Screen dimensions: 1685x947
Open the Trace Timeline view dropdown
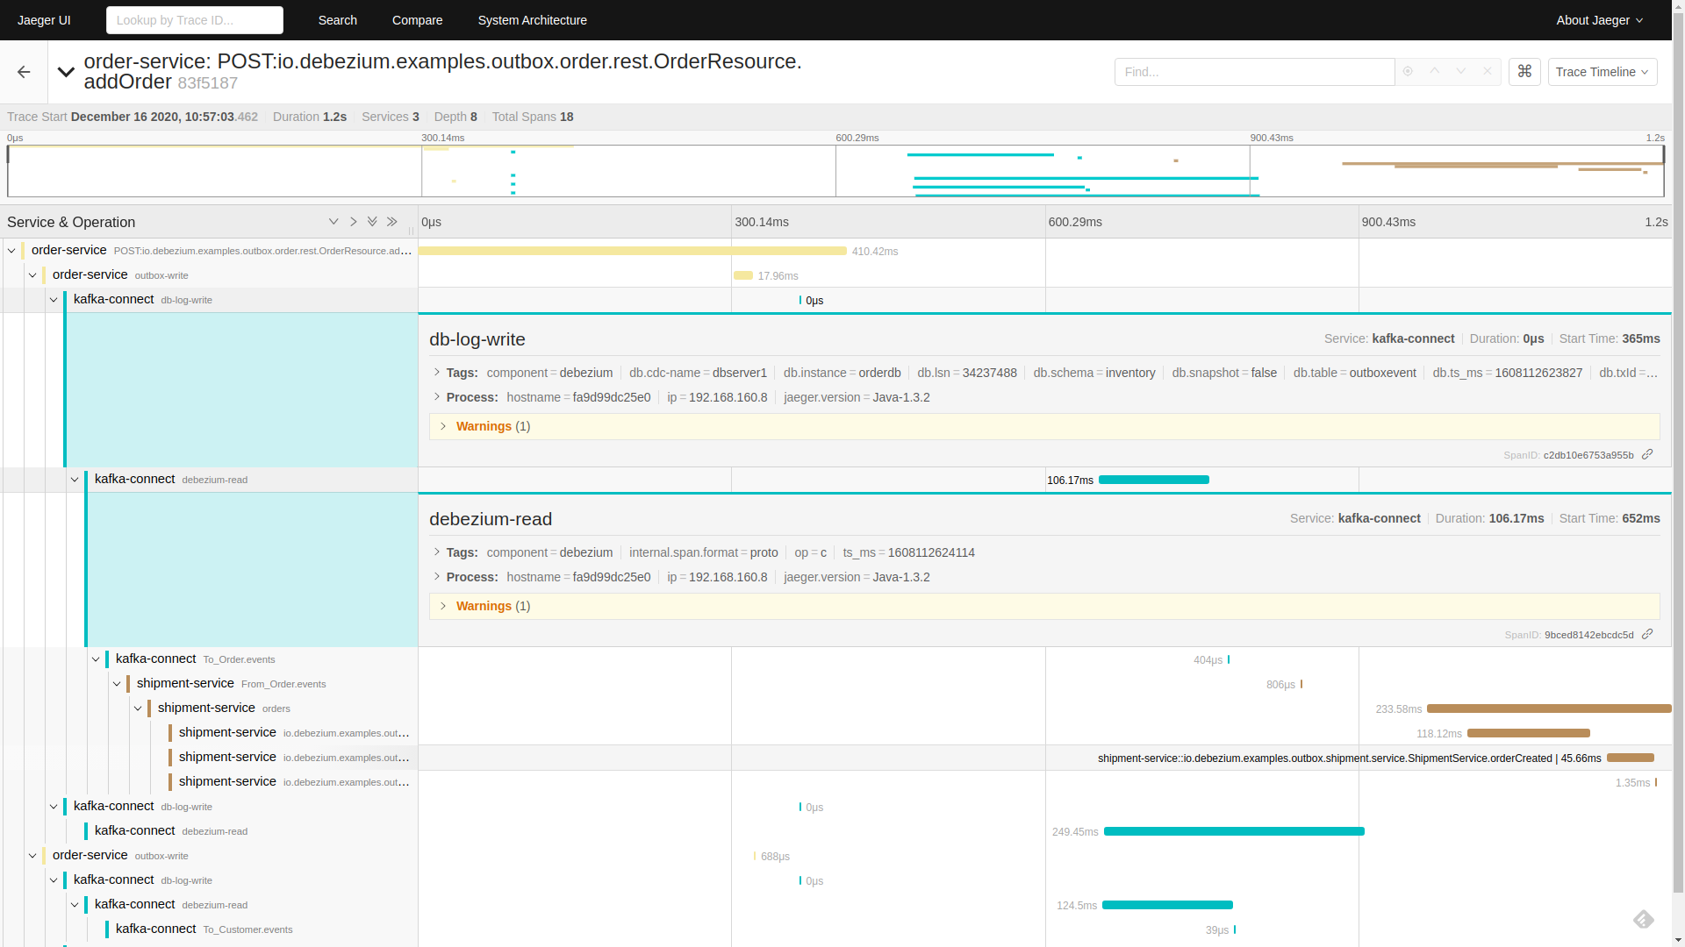[x=1602, y=72]
